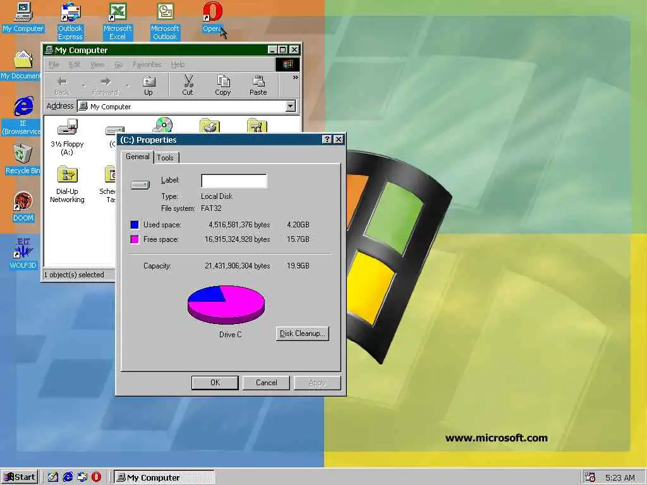This screenshot has height=485, width=647.
Task: Click the Back toolbar button
Action: pyautogui.click(x=62, y=86)
